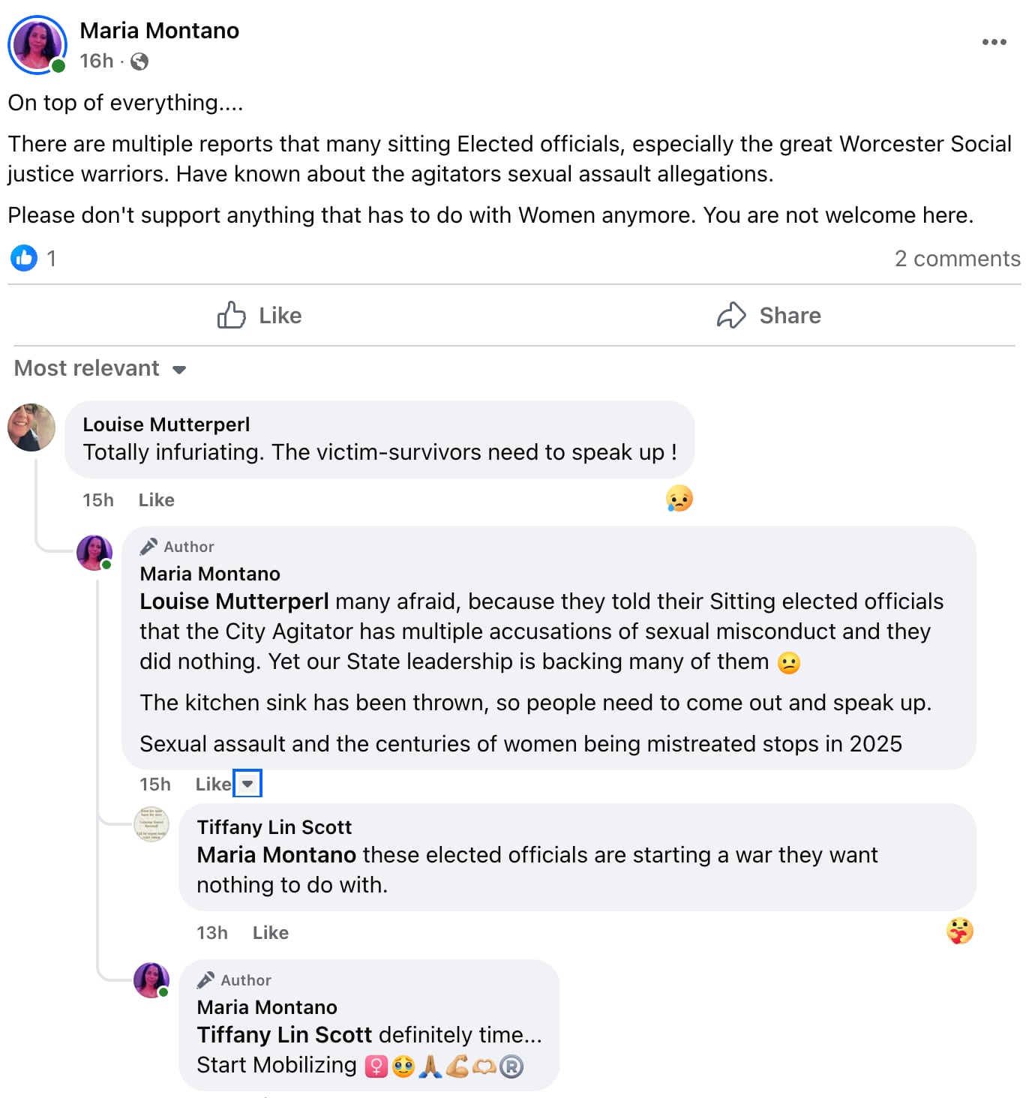
Task: View the 2 comments count
Action: click(956, 259)
